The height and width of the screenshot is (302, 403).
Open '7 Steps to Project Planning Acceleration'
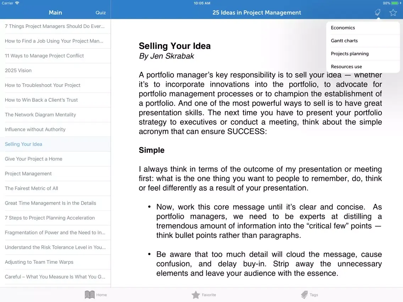[55, 218]
